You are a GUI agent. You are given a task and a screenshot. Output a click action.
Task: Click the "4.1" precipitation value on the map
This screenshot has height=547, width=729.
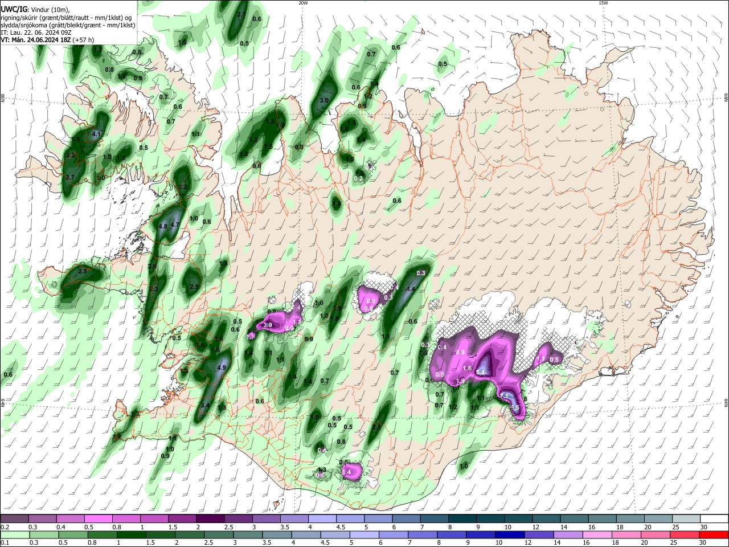click(x=96, y=134)
